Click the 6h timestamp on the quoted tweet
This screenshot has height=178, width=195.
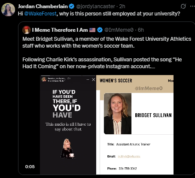[141, 30]
